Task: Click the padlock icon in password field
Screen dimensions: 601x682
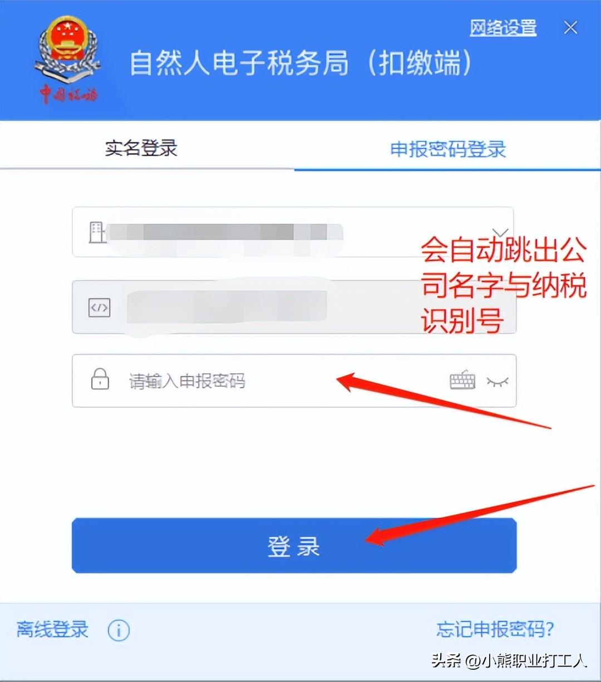Action: coord(100,379)
